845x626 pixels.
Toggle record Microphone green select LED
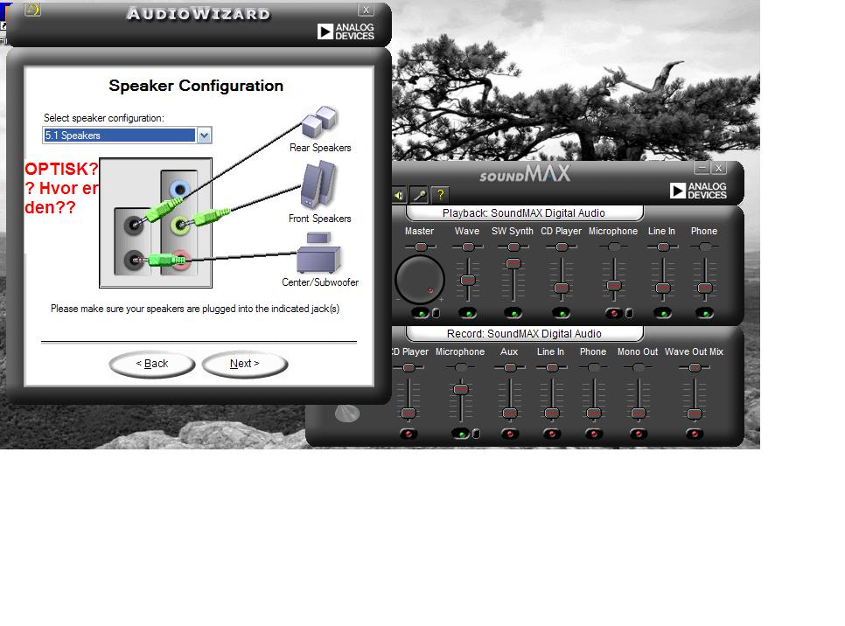pos(461,434)
